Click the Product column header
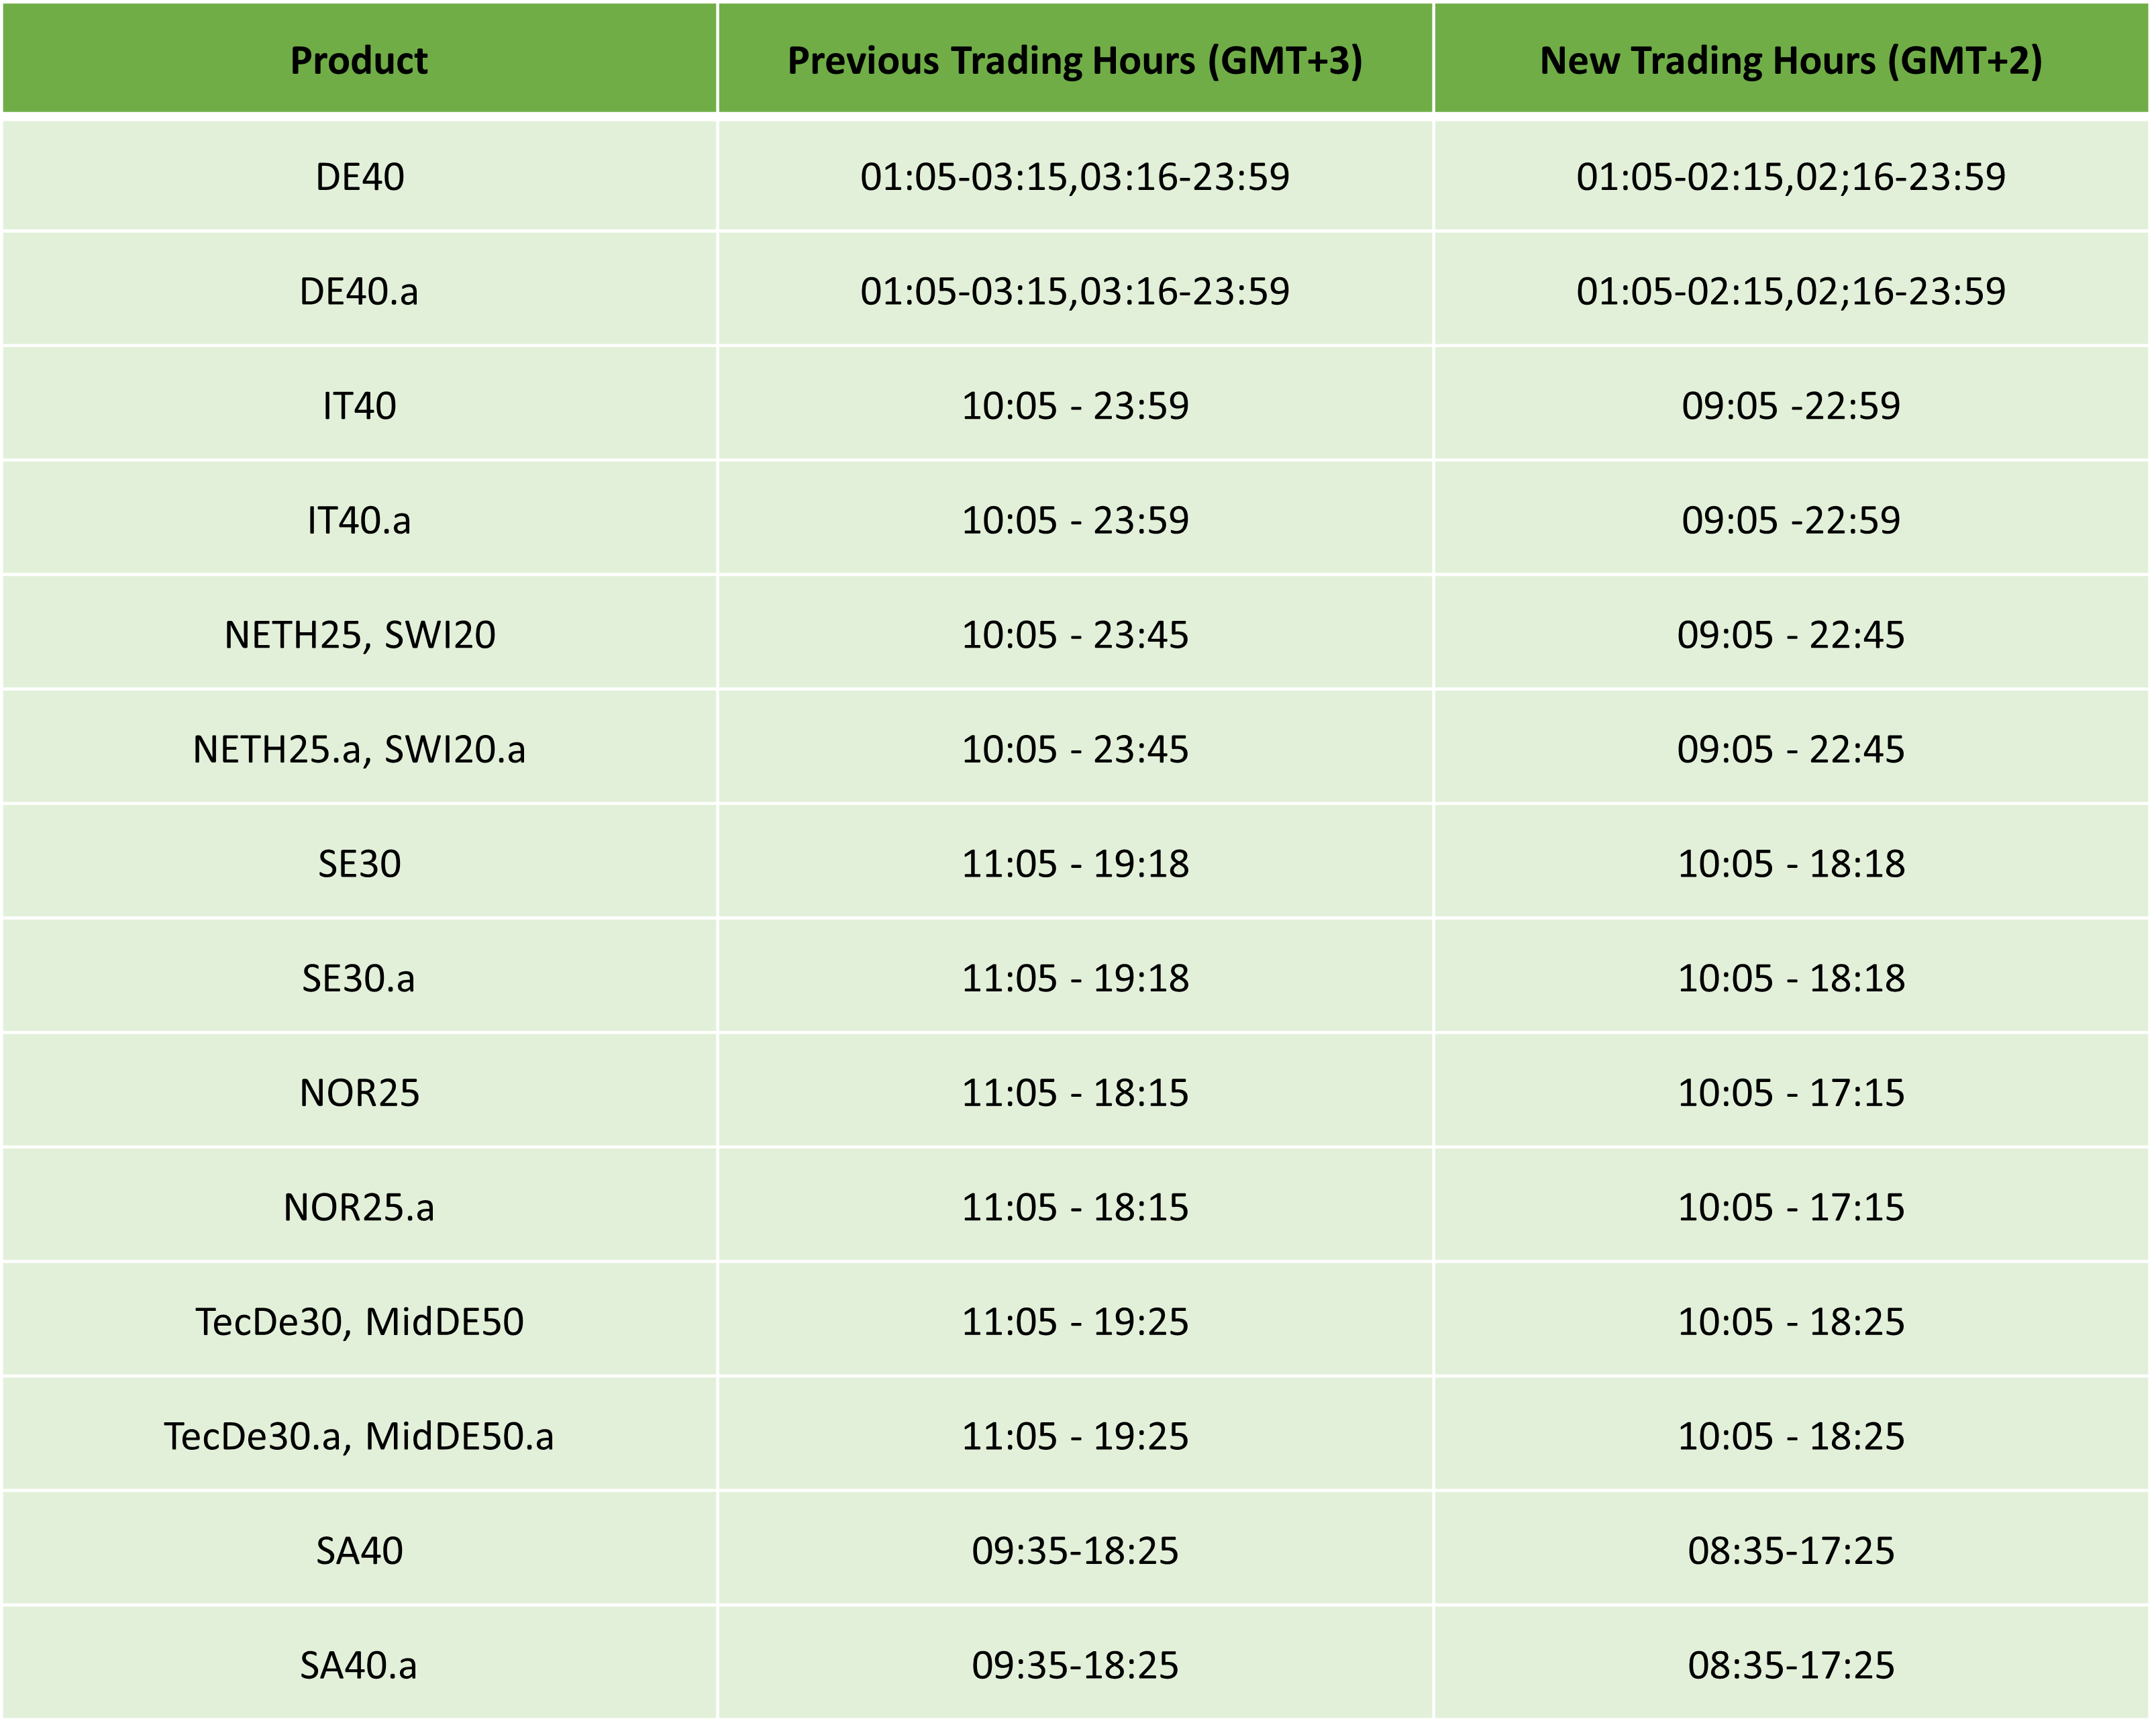 point(359,60)
